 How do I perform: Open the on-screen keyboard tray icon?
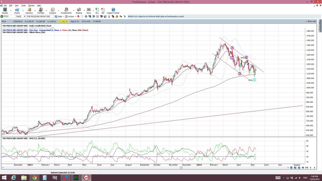(x=278, y=178)
